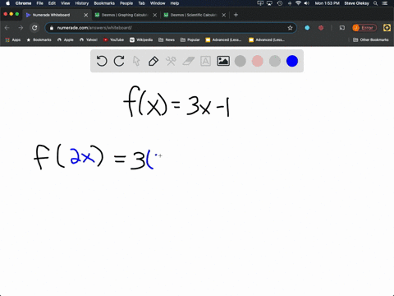The image size is (394, 296).
Task: Expand the Popular bookmarks folder
Action: [x=190, y=39]
